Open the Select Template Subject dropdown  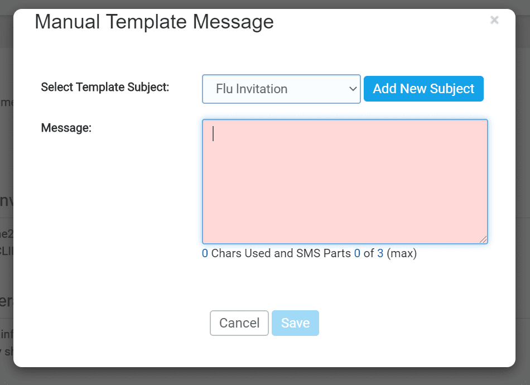tap(281, 89)
